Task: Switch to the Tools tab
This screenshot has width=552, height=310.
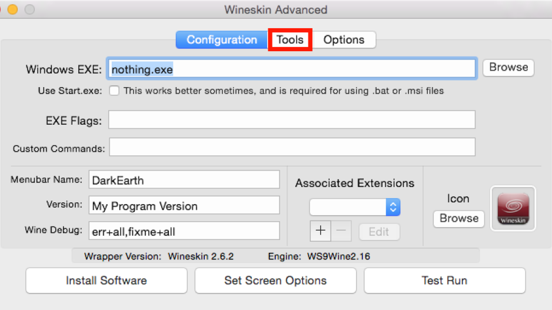Action: (x=290, y=40)
